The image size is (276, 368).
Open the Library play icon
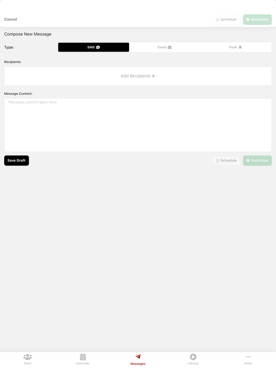pyautogui.click(x=193, y=357)
